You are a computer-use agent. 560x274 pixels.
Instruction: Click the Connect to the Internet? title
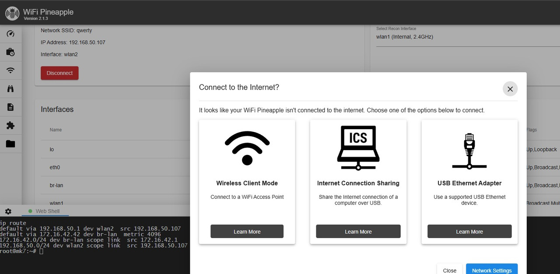pyautogui.click(x=239, y=87)
